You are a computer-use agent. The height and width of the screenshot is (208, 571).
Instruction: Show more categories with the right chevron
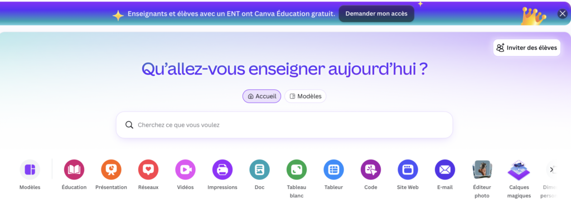[x=551, y=170]
